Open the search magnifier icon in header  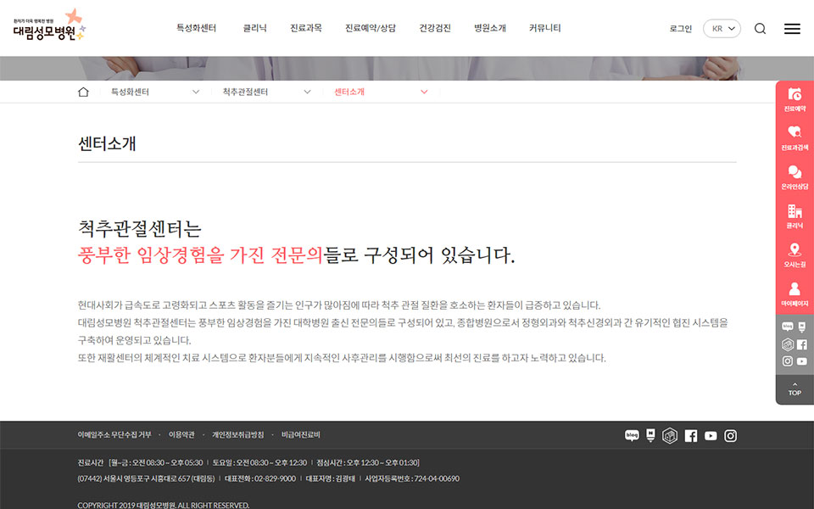click(760, 28)
